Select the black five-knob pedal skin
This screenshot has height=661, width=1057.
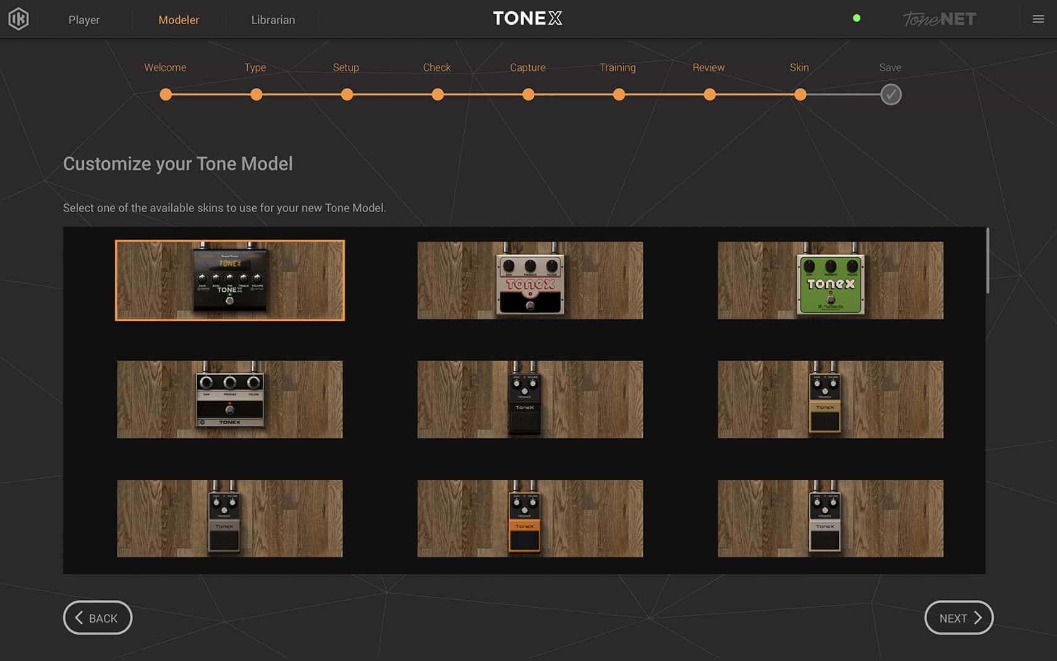click(230, 280)
